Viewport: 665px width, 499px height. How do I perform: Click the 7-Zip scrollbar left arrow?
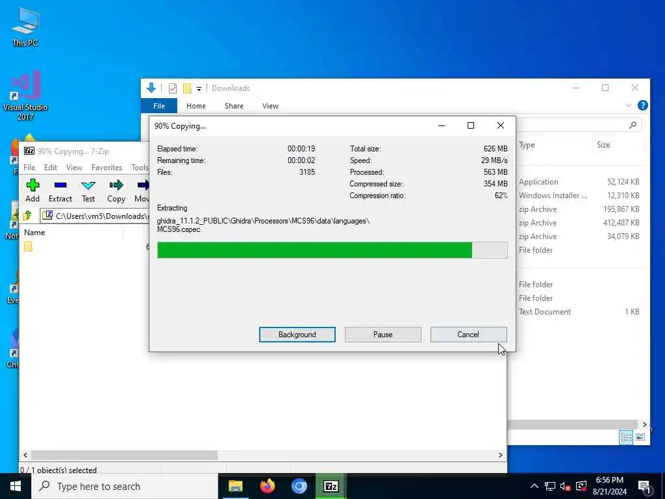tap(25, 455)
